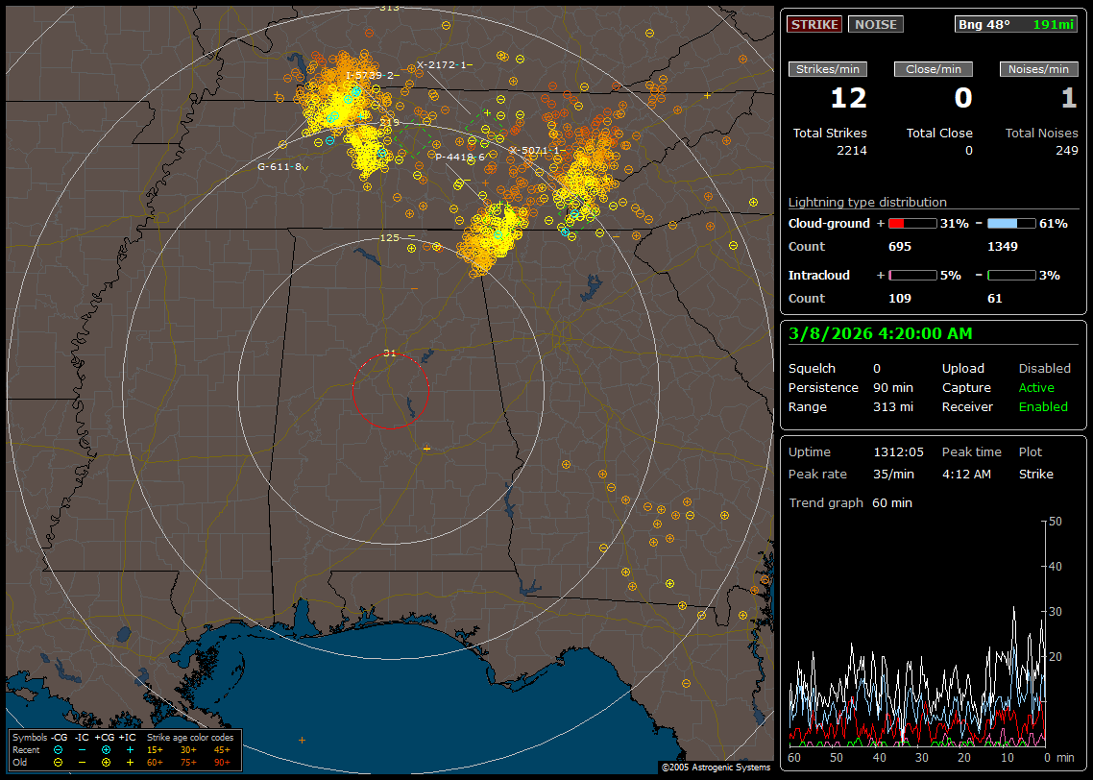Select the Close/min label button
The height and width of the screenshot is (780, 1093).
(934, 69)
